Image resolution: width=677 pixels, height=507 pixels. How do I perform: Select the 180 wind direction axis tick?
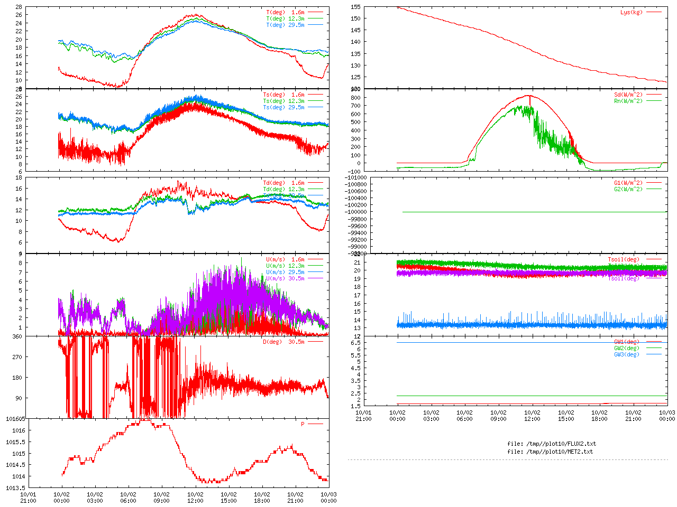click(x=17, y=378)
